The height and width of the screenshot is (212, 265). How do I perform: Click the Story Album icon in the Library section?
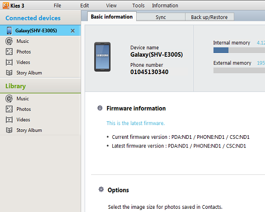(9, 130)
